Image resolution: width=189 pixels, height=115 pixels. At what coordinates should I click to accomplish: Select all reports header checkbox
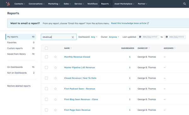coord(46,48)
